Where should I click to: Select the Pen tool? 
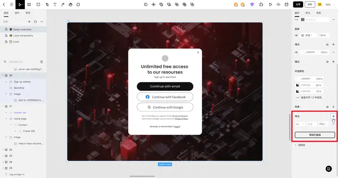coord(47,5)
